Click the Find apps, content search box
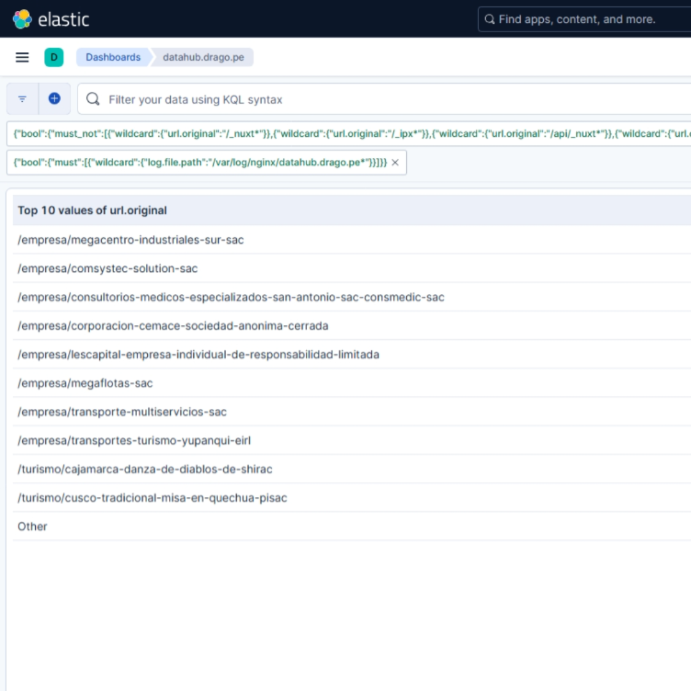The height and width of the screenshot is (691, 691). (584, 19)
